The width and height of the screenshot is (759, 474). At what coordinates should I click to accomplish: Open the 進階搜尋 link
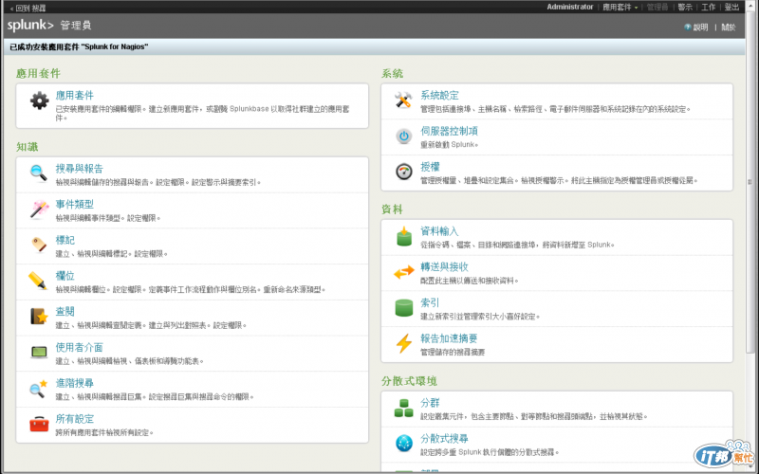74,383
